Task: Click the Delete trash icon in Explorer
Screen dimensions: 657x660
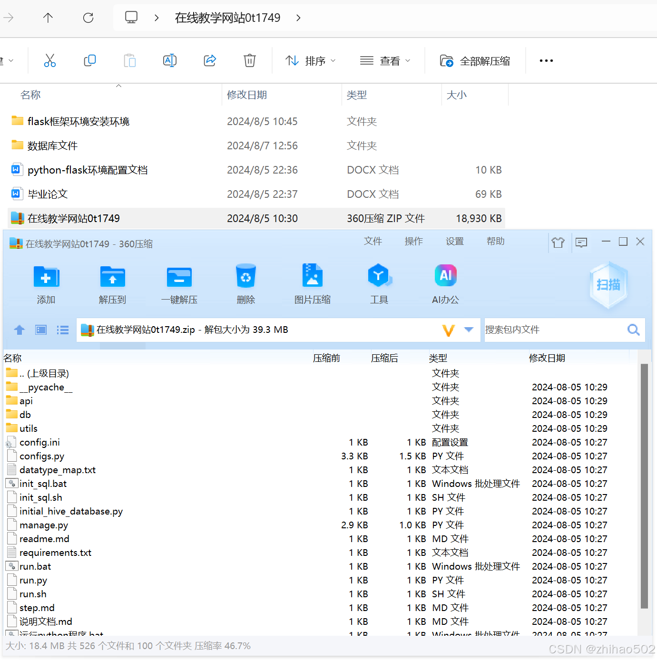Action: (x=250, y=60)
